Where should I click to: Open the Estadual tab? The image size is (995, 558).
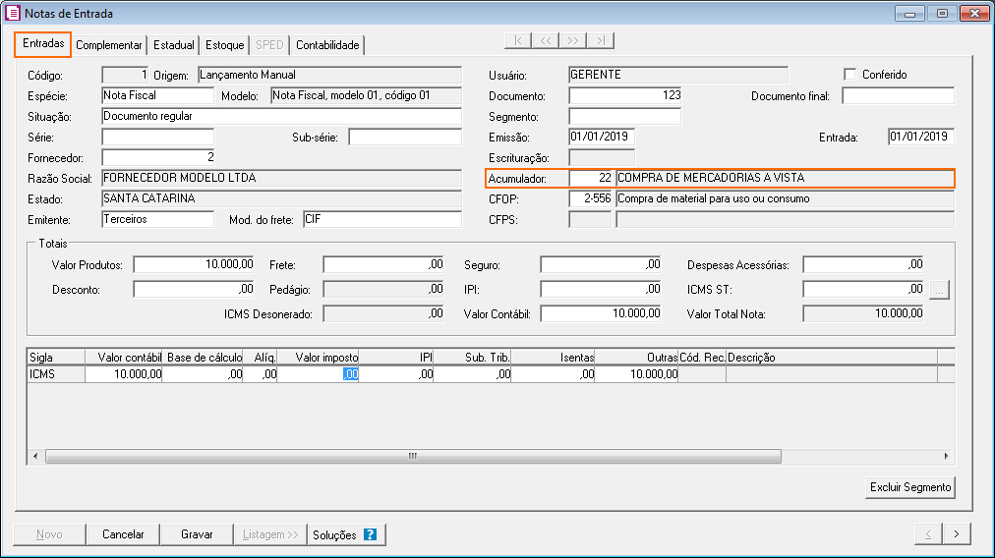pyautogui.click(x=173, y=45)
